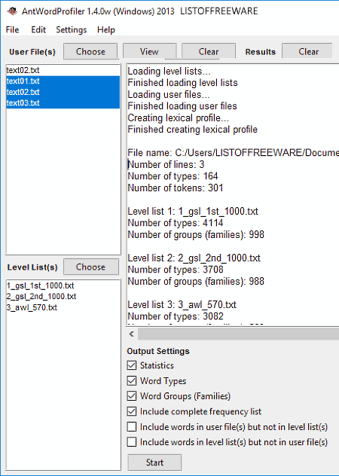Viewport: 339px width, 476px height.
Task: Click 'Loading user files...' line
Action: 169,95
